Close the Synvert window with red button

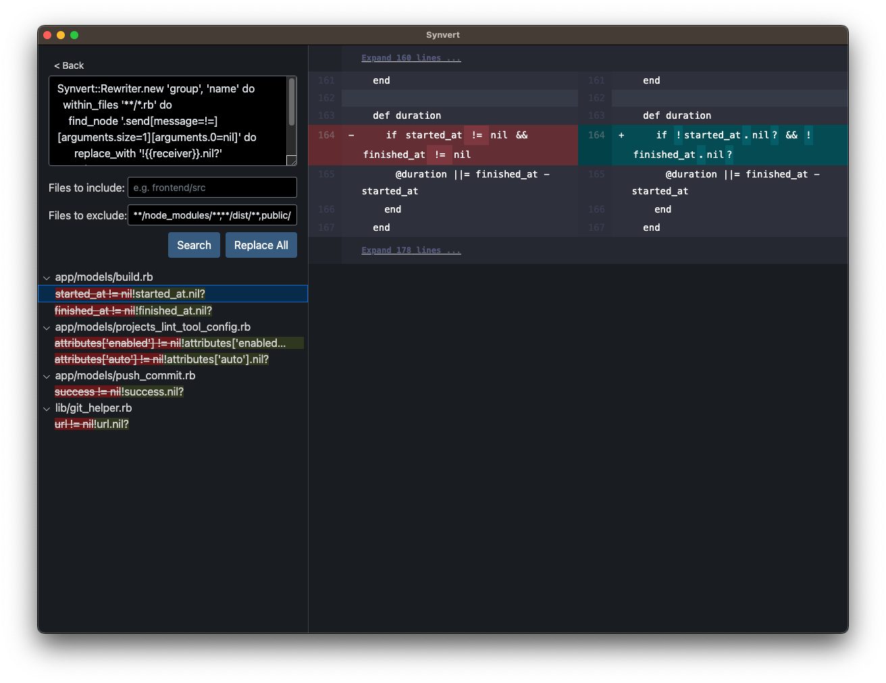(x=47, y=35)
